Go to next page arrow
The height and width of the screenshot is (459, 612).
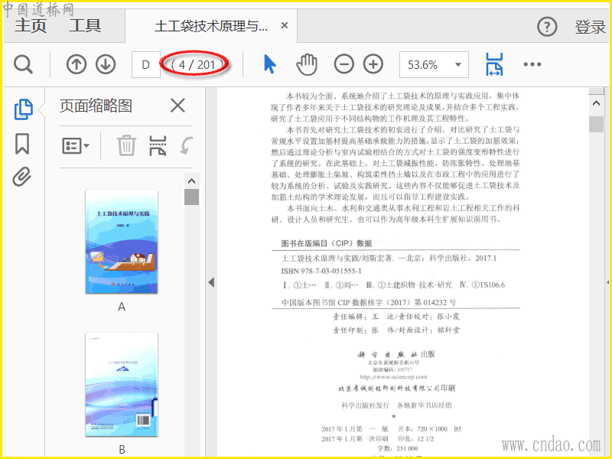(x=106, y=64)
